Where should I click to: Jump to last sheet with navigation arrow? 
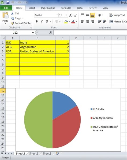[12, 153]
